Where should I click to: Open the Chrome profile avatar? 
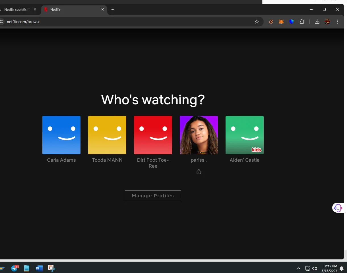327,22
